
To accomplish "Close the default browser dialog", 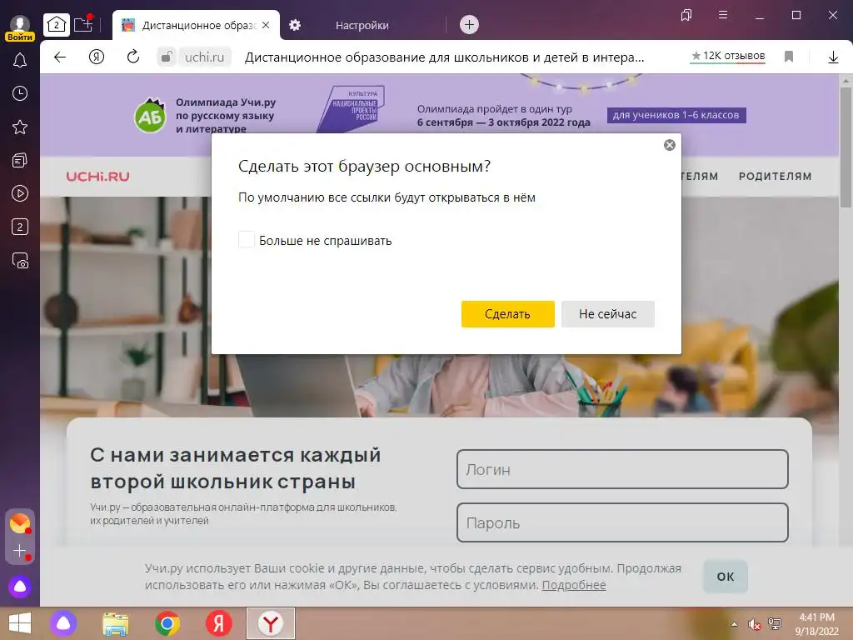I will [x=670, y=145].
